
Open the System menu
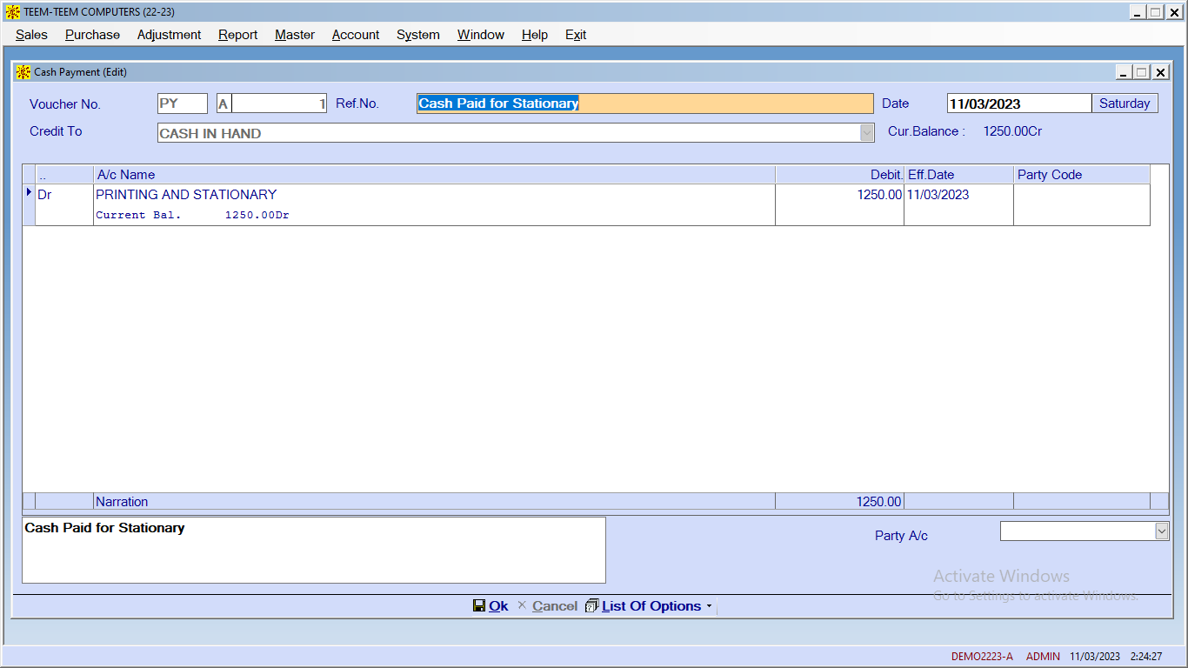point(418,35)
